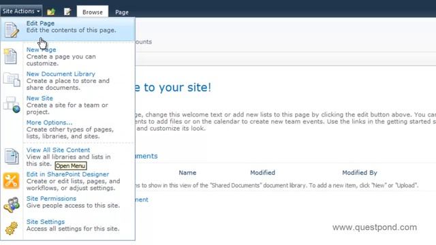Sort by the Modified By column header
The width and height of the screenshot is (436, 245).
click(x=359, y=173)
